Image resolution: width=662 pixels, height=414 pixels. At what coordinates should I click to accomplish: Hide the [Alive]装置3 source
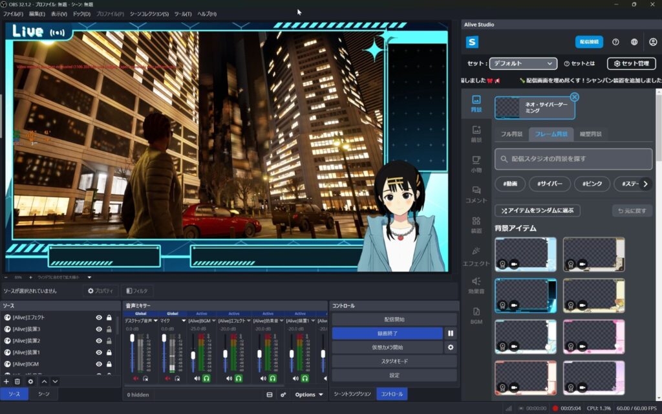click(99, 329)
